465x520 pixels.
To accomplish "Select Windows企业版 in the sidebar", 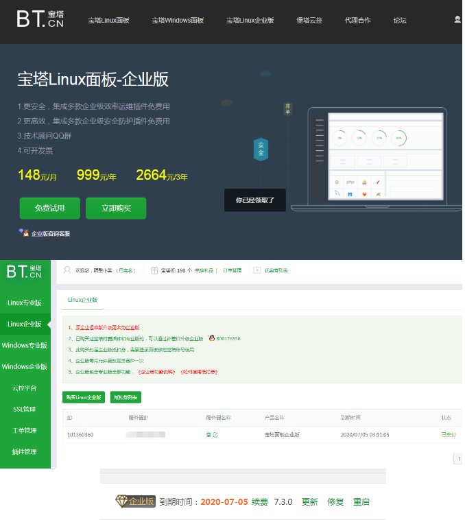I will coord(25,366).
